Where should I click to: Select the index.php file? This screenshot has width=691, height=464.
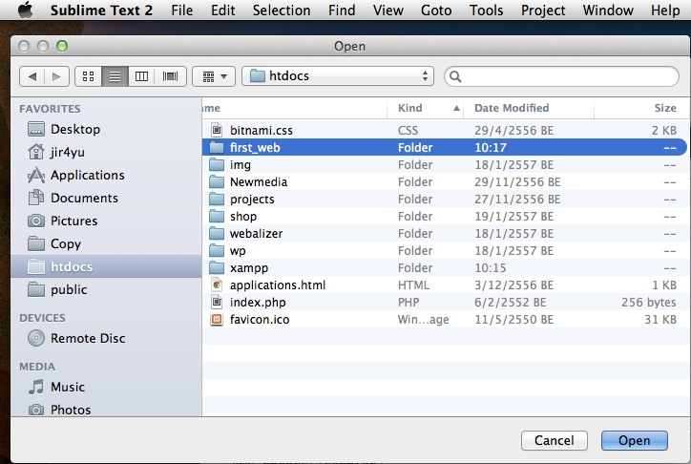pos(445,303)
